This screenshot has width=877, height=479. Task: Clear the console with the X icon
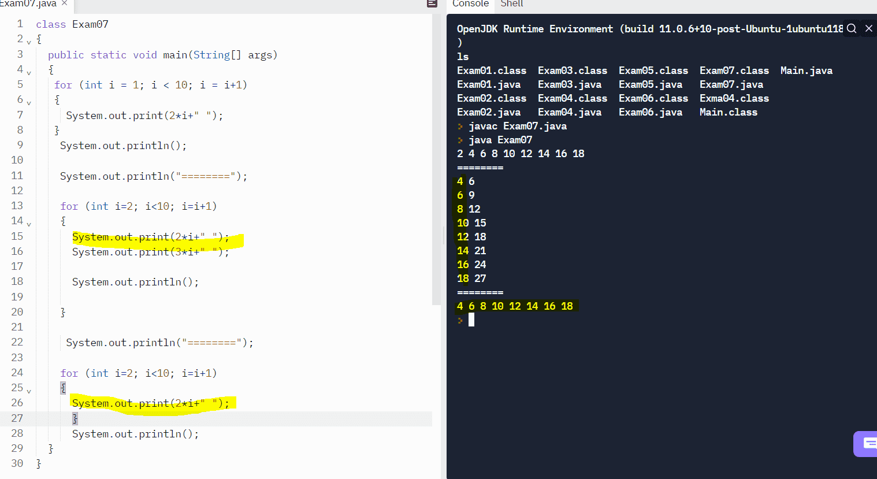point(868,28)
